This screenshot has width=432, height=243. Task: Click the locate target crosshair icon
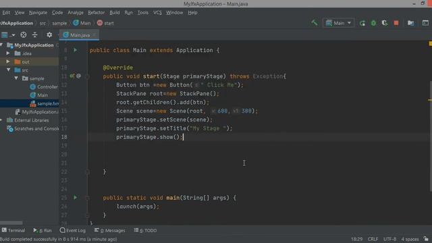pyautogui.click(x=24, y=35)
